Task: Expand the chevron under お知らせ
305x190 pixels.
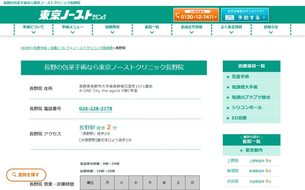Action: [x=271, y=33]
